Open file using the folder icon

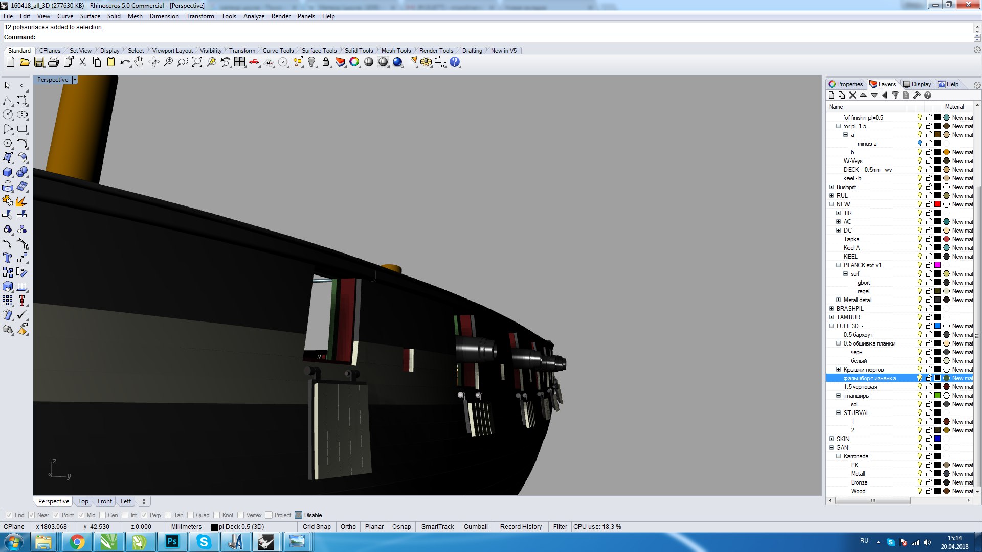point(25,62)
